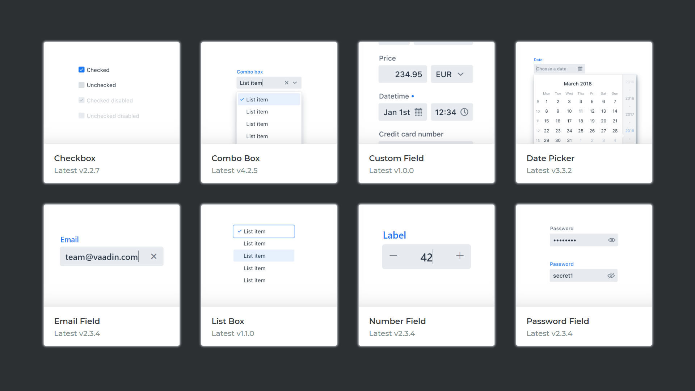Screen dimensions: 695x391
Task: Tick the Unchecked checkbox
Action: coord(81,85)
